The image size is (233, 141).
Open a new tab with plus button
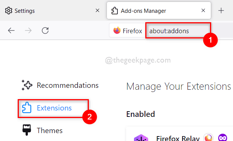tap(221, 11)
